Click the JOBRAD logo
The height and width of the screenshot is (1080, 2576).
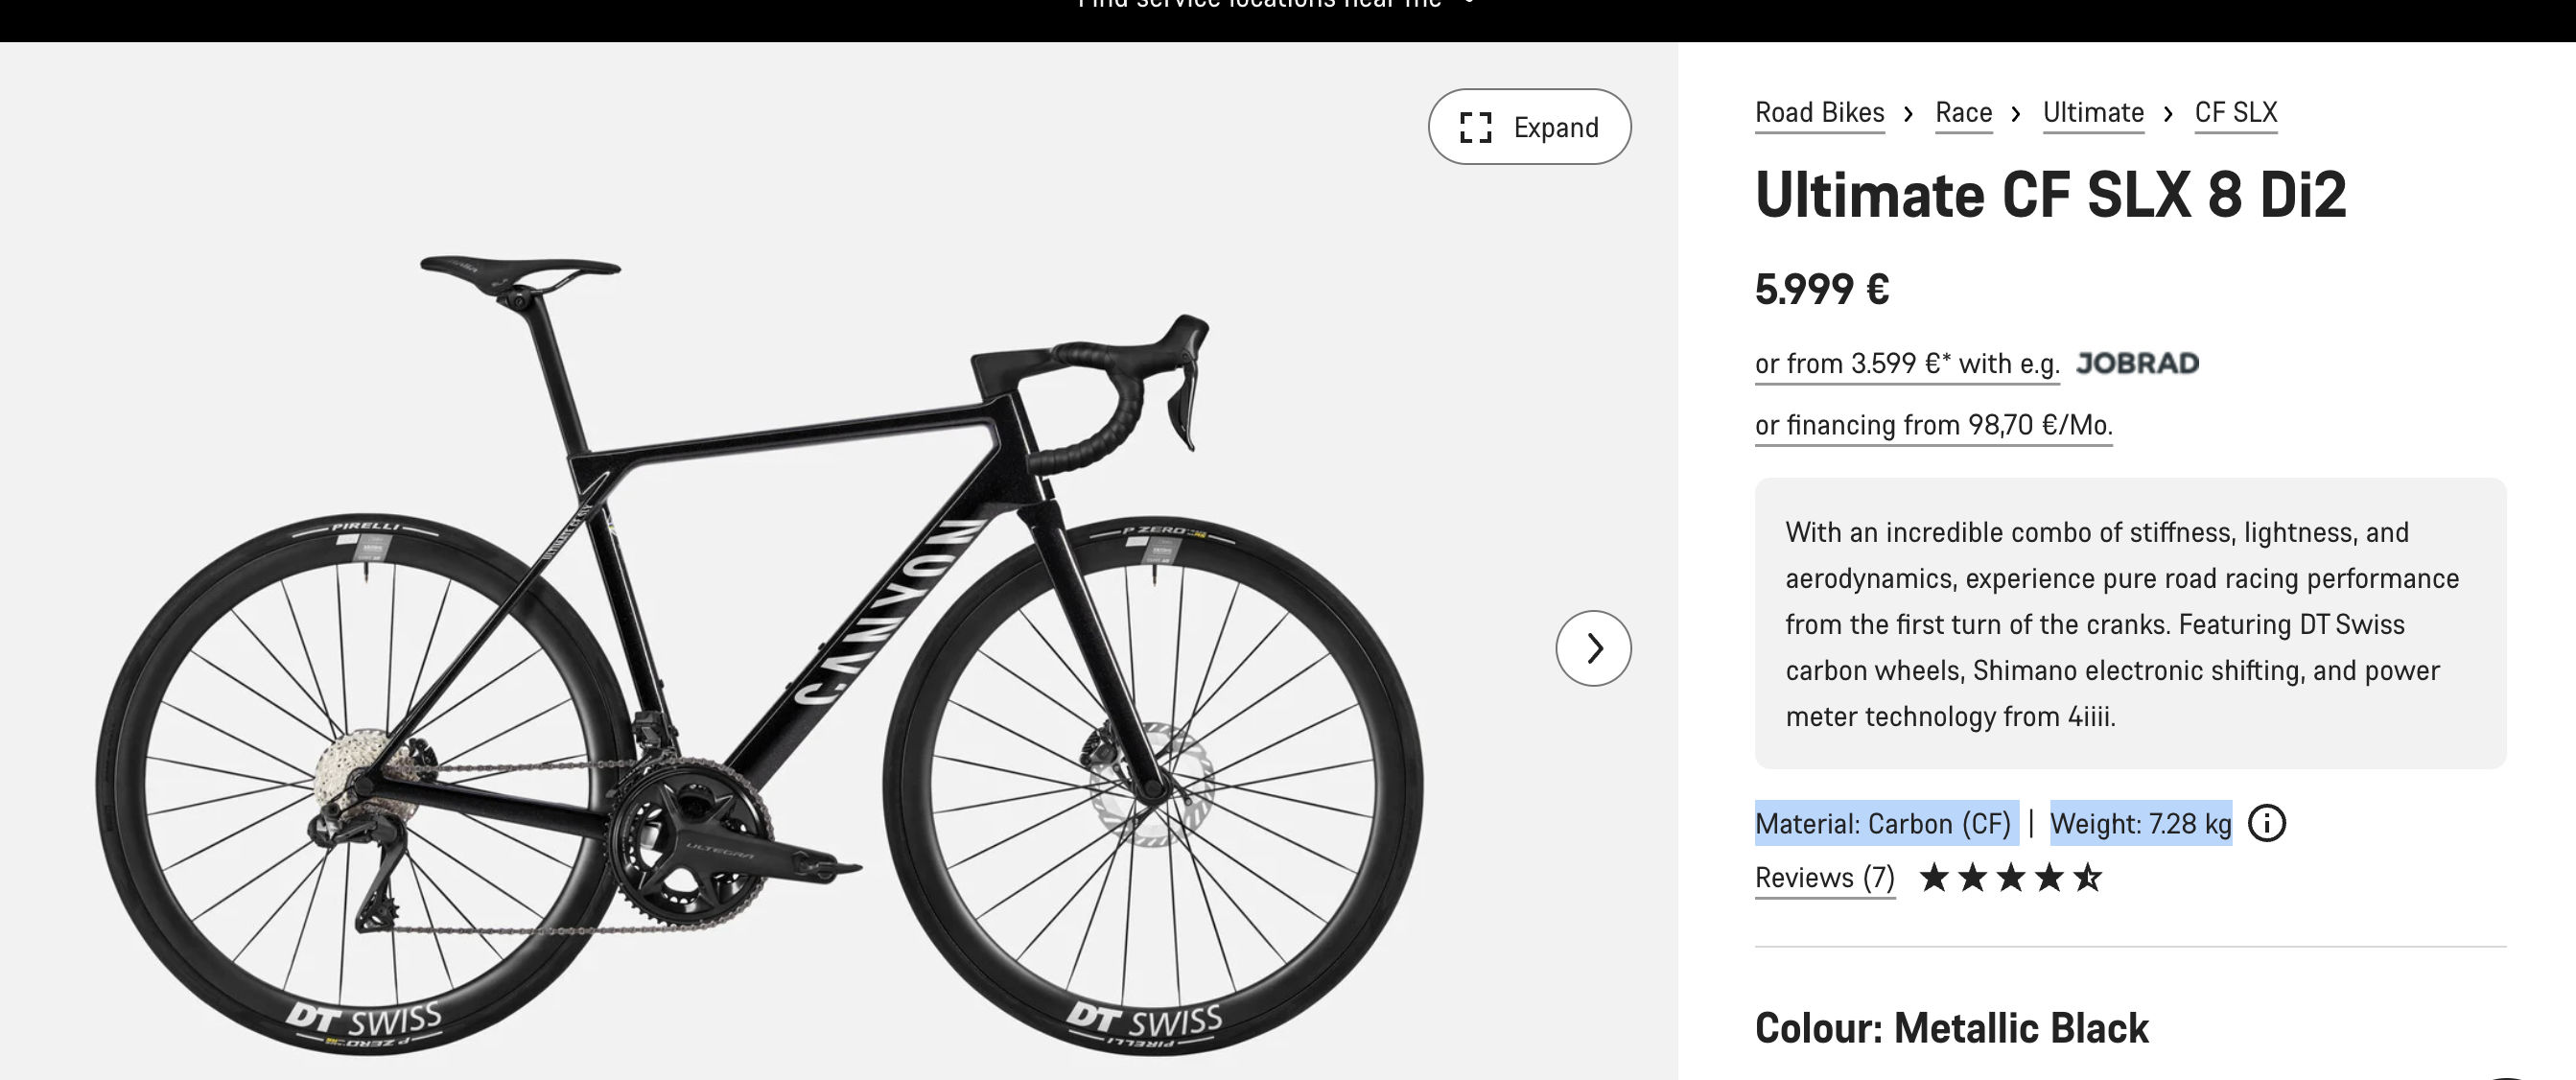pyautogui.click(x=2137, y=363)
